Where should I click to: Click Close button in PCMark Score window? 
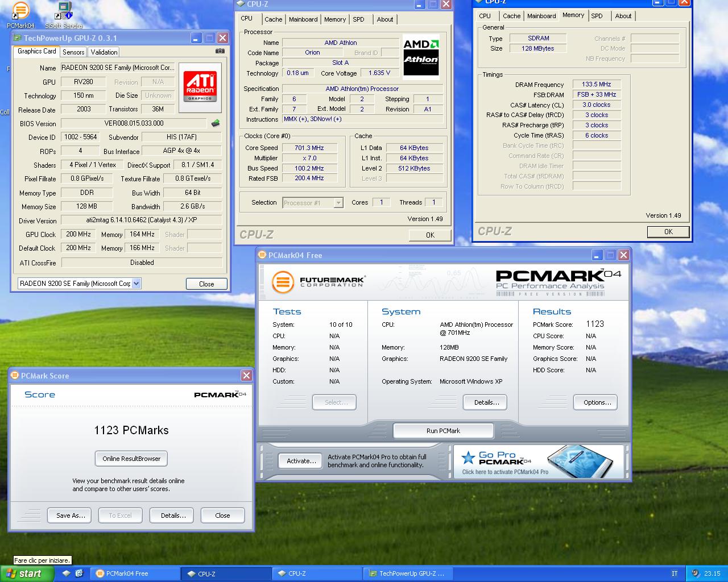click(222, 516)
